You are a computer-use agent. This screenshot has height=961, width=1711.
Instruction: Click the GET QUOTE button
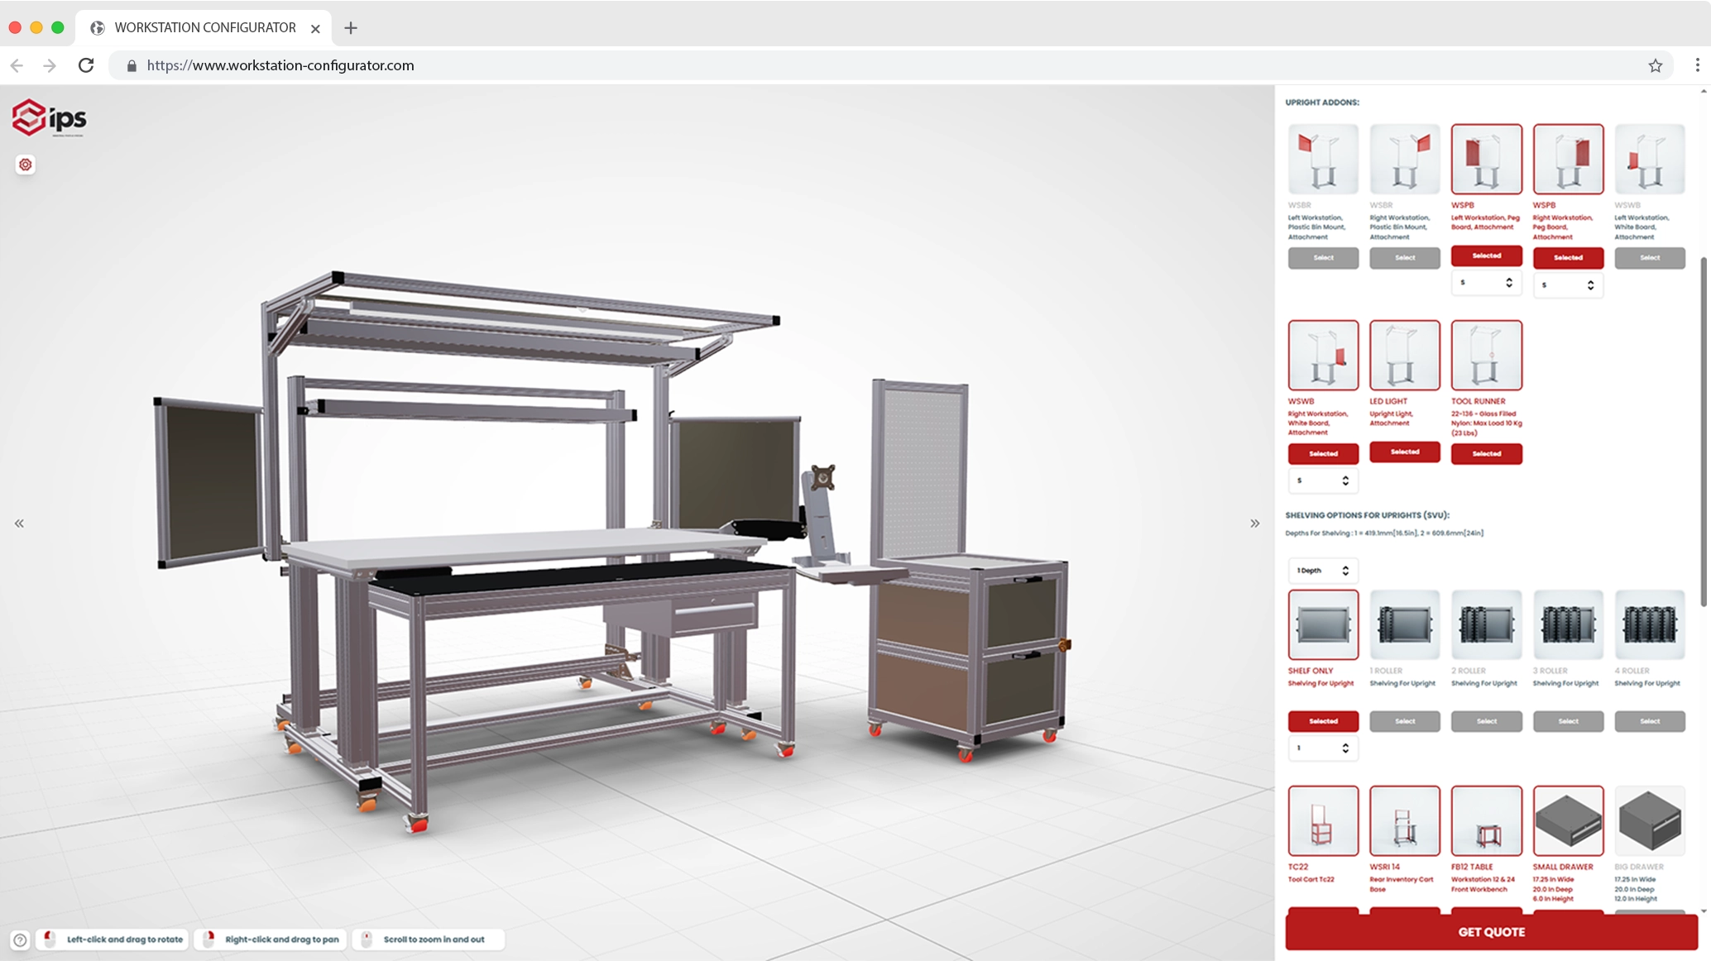1492,932
